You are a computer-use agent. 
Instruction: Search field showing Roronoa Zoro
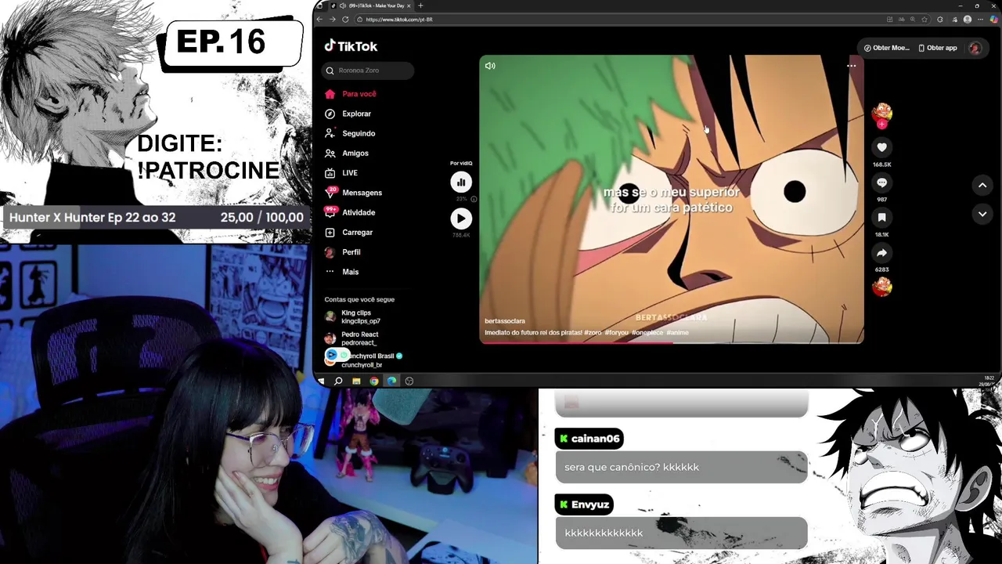tap(369, 70)
